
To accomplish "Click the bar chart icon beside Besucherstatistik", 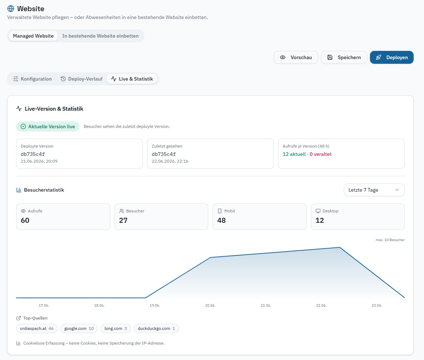I will 19,190.
